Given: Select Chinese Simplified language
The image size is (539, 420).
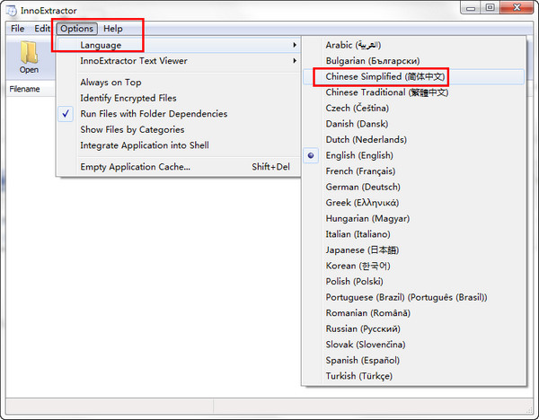Looking at the screenshot, I should tap(413, 76).
